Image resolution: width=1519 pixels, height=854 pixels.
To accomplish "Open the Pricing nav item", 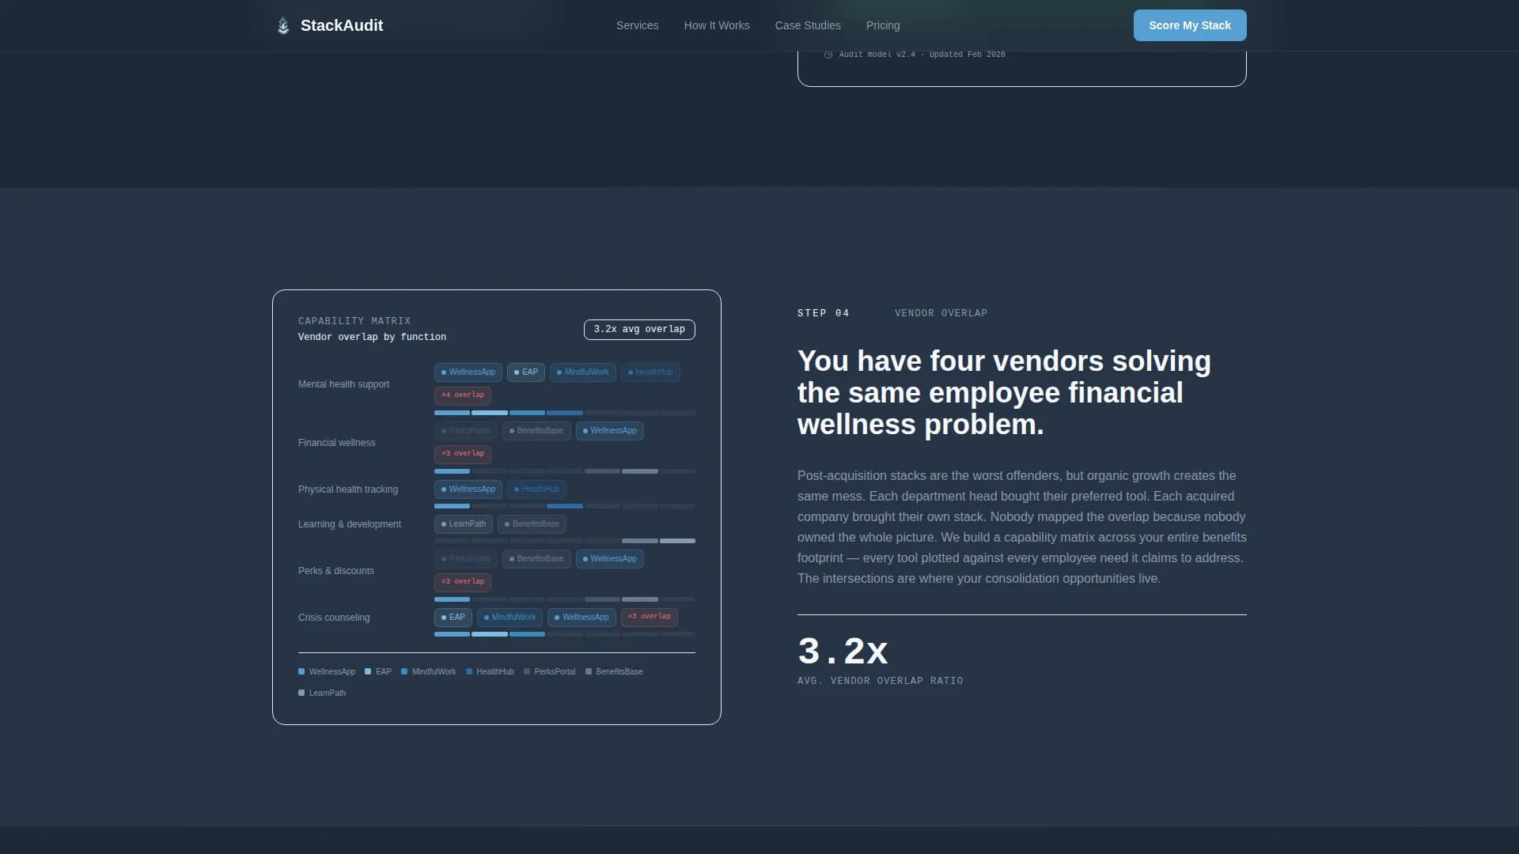I will (883, 25).
